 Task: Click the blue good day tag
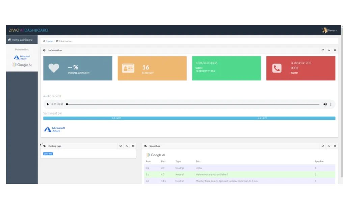[x=48, y=154]
